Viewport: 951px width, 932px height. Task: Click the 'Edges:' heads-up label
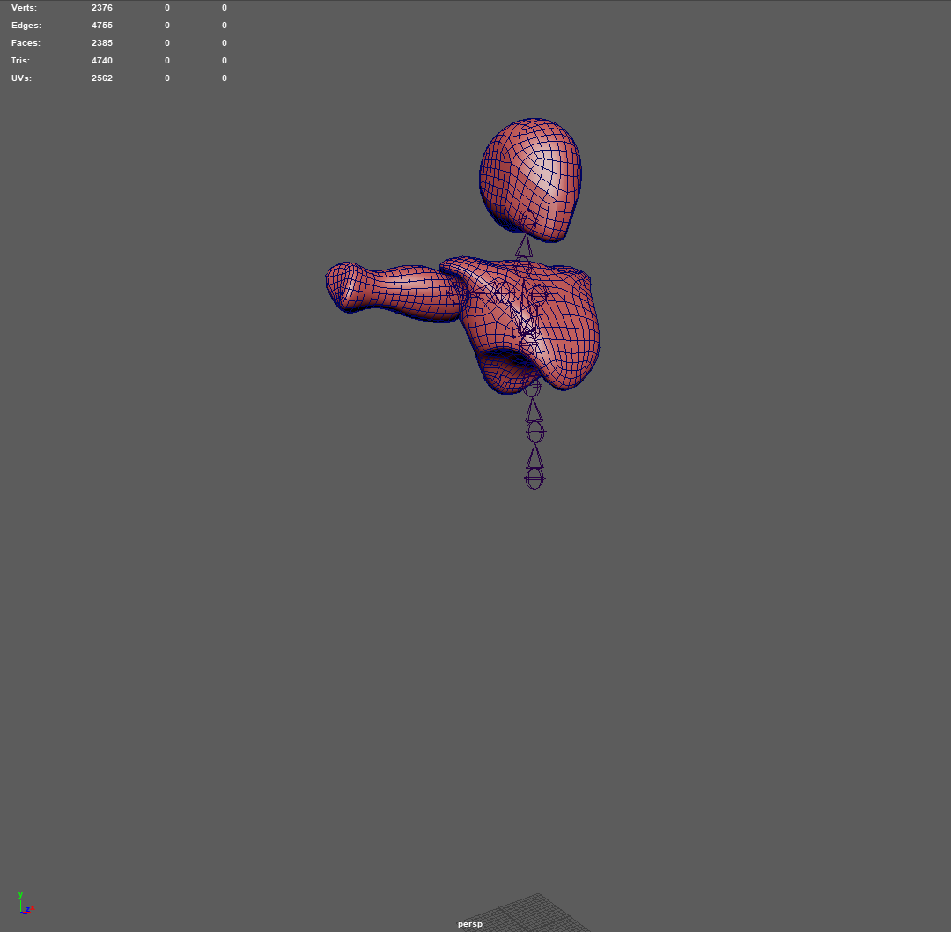26,26
